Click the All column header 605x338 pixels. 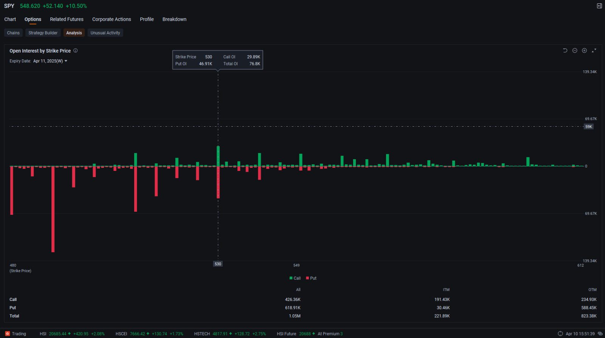(x=298, y=290)
